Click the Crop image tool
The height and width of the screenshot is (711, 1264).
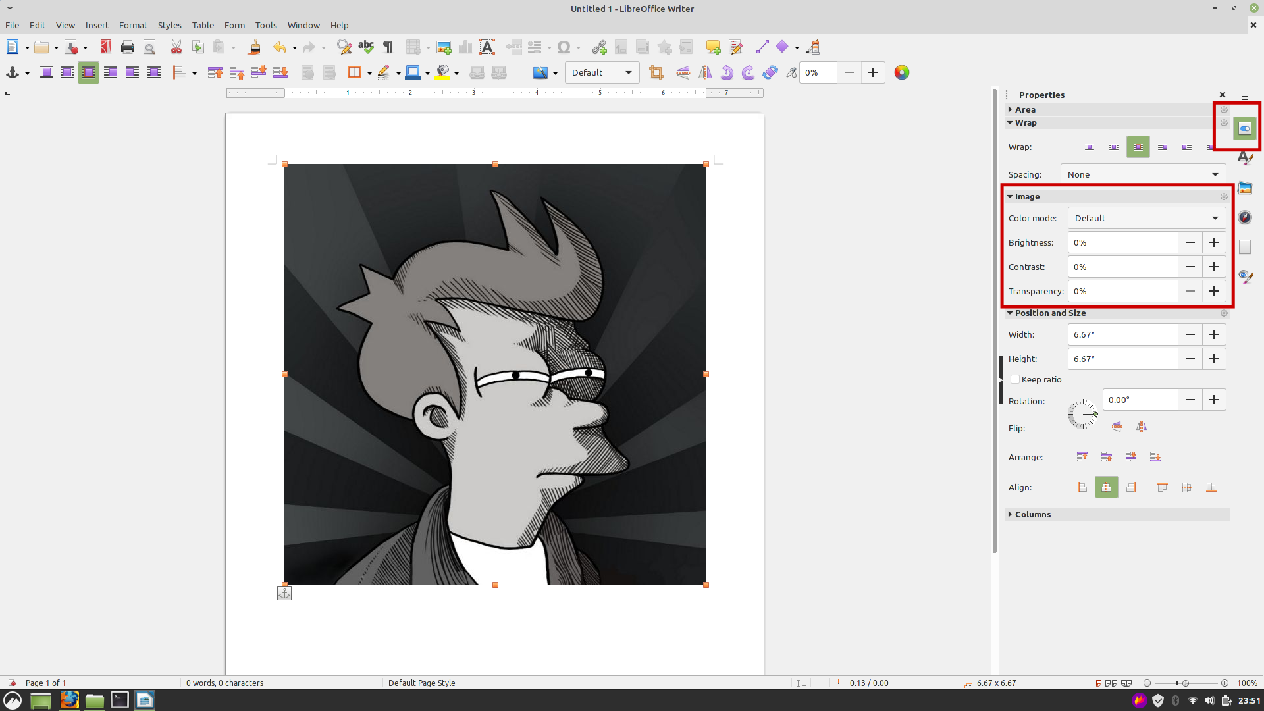[656, 73]
